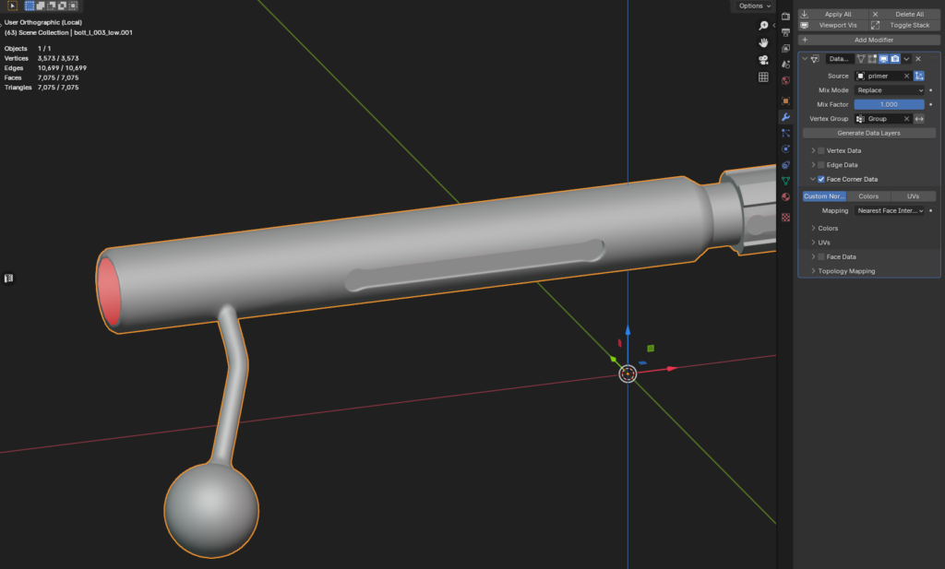Click the viewport zoom magnifier icon
The height and width of the screenshot is (569, 945).
coord(763,25)
